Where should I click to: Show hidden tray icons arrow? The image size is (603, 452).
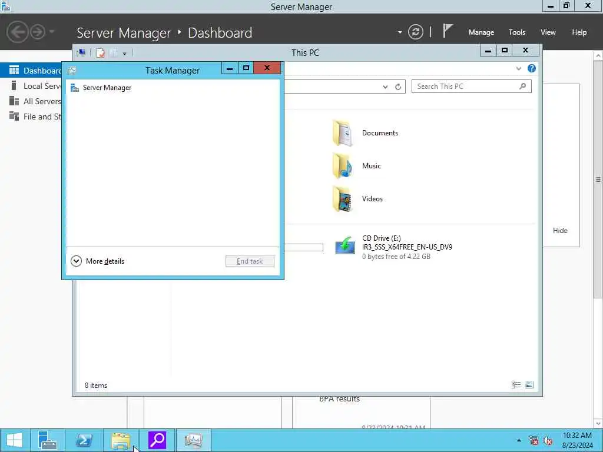(x=519, y=440)
